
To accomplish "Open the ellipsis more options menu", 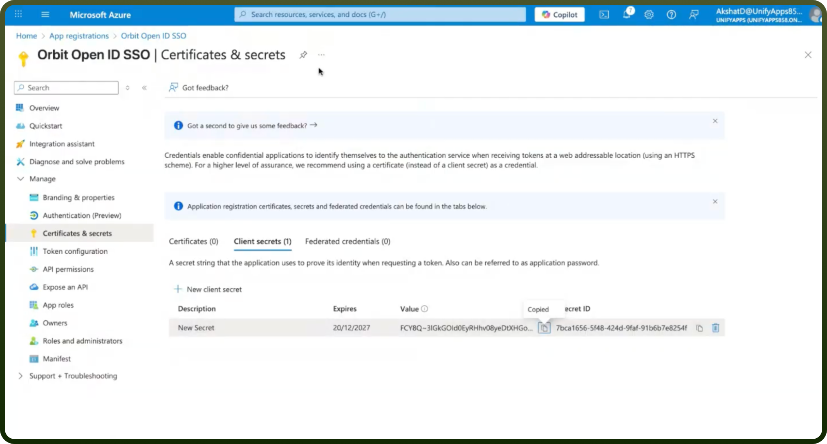I will [321, 55].
